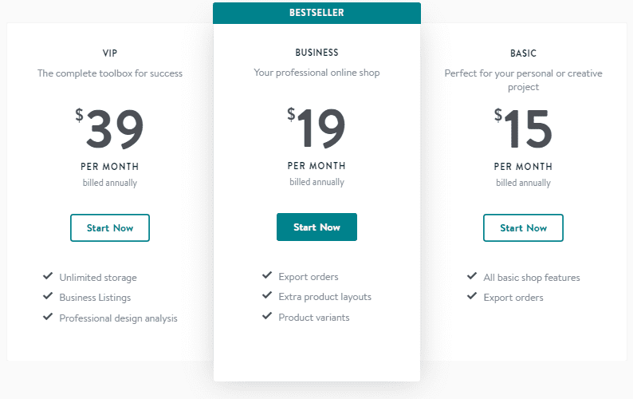Click the $19 Business price
The image size is (633, 399).
tap(316, 128)
